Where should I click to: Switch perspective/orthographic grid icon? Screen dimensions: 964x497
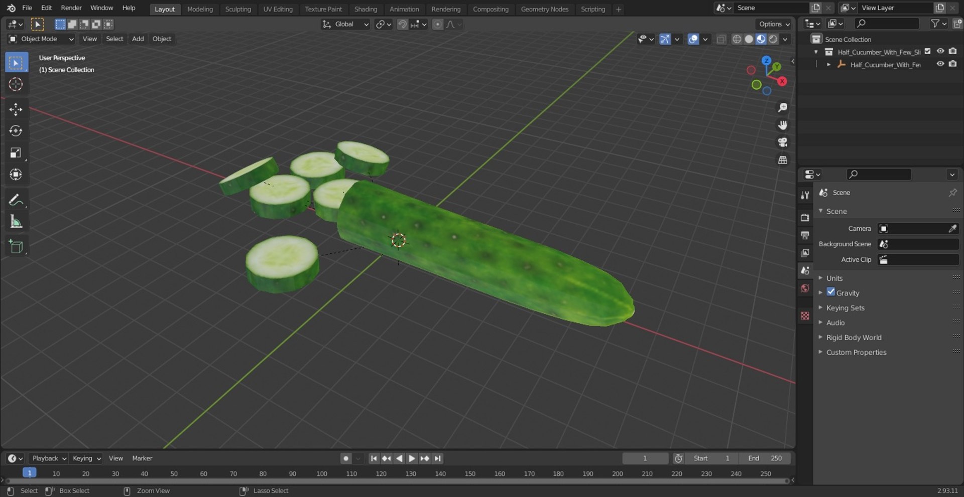tap(782, 160)
